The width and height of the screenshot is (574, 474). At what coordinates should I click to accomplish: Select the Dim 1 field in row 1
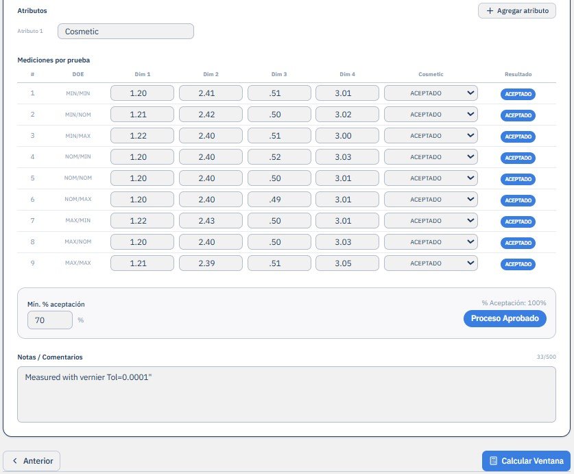(x=142, y=93)
